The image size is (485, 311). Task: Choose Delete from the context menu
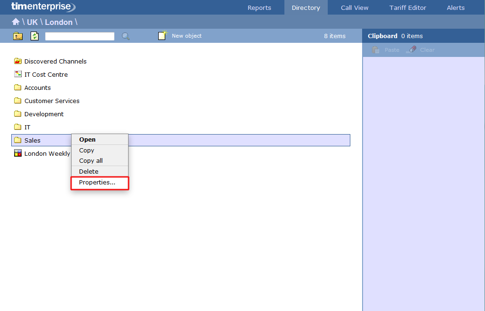tap(89, 172)
